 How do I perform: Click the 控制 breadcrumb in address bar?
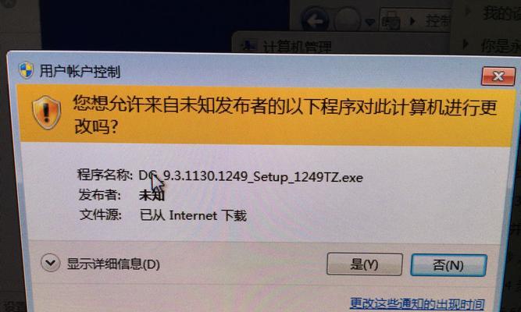437,21
